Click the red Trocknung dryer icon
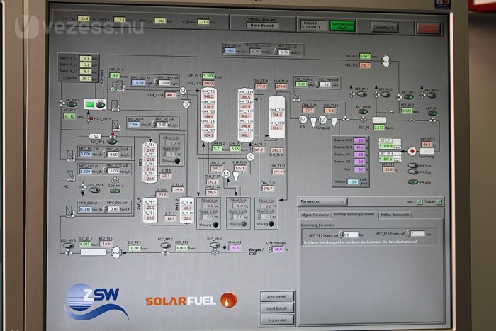The image size is (496, 331). 412,150
